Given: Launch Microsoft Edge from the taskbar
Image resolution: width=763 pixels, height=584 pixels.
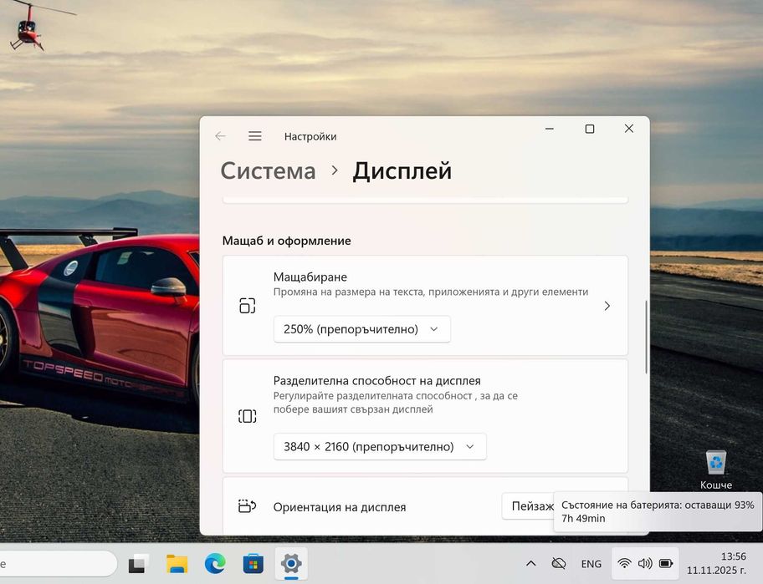Looking at the screenshot, I should [215, 564].
